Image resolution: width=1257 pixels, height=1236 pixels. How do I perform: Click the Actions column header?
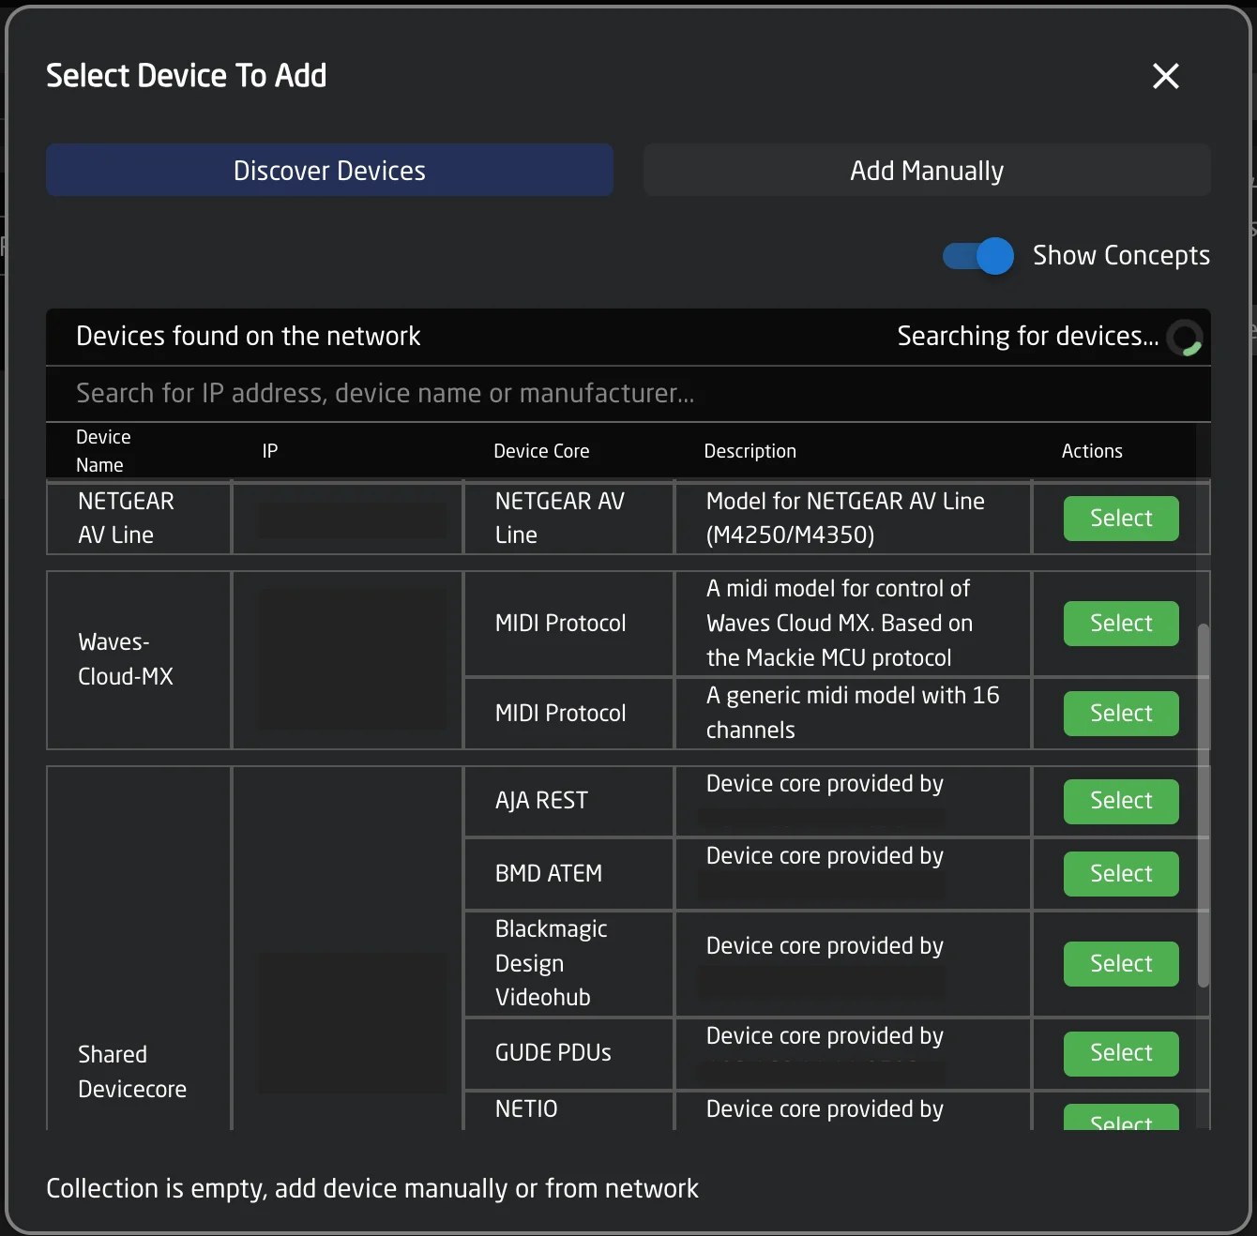1092,451
